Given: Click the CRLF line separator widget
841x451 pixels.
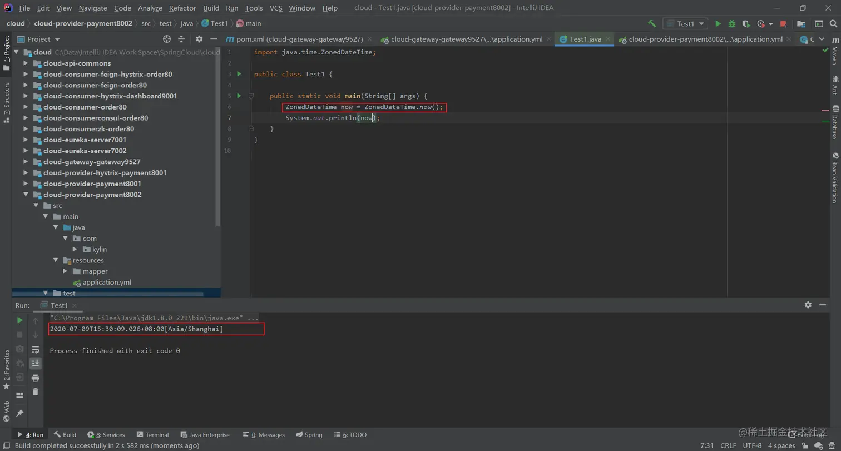Looking at the screenshot, I should [x=728, y=445].
